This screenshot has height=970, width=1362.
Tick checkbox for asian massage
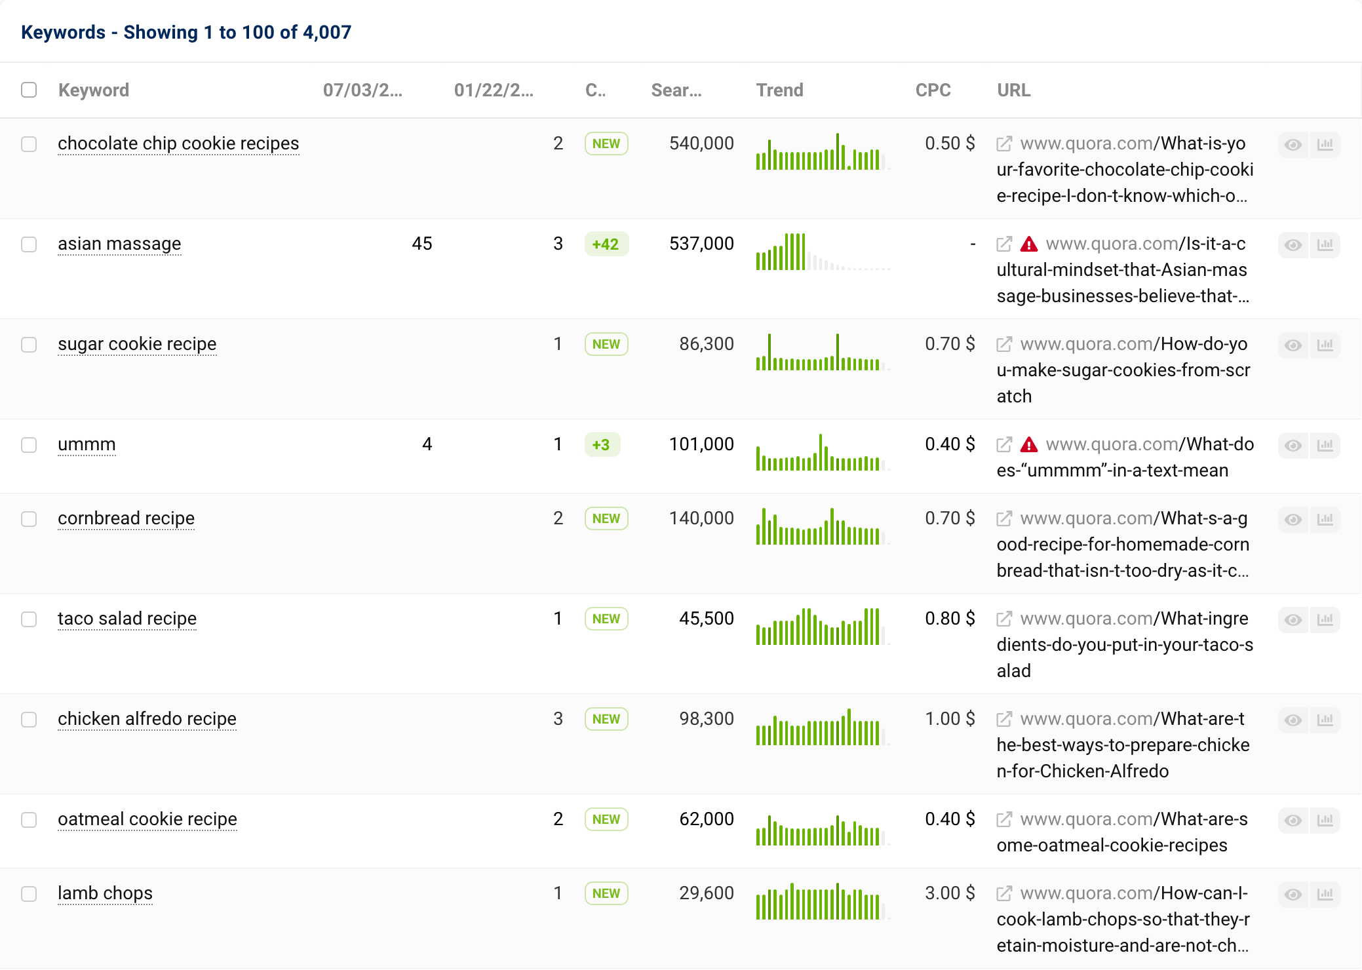coord(29,244)
